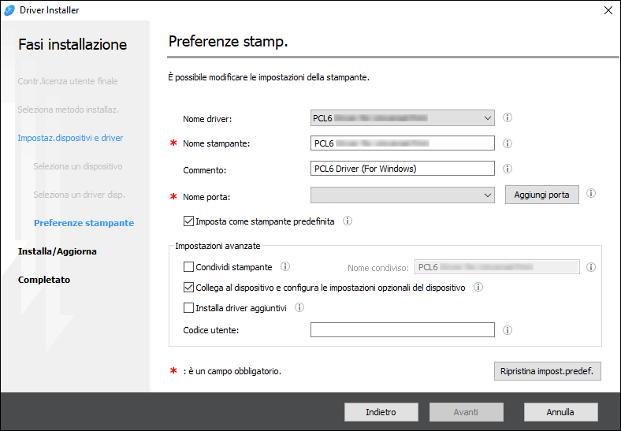Open the Nome porta dropdown
The image size is (621, 431).
tap(403, 195)
